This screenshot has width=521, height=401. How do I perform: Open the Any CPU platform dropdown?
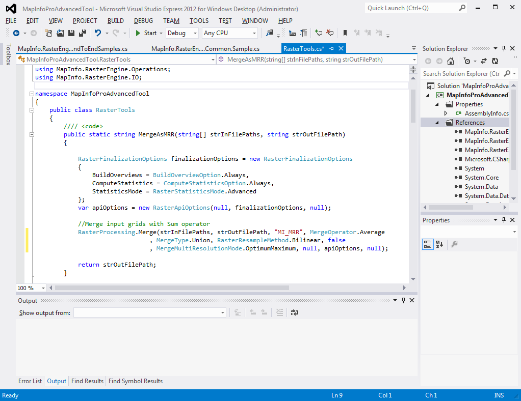[254, 33]
